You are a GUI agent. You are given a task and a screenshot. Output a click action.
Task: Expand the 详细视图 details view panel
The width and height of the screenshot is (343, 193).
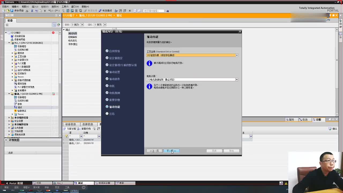6,140
